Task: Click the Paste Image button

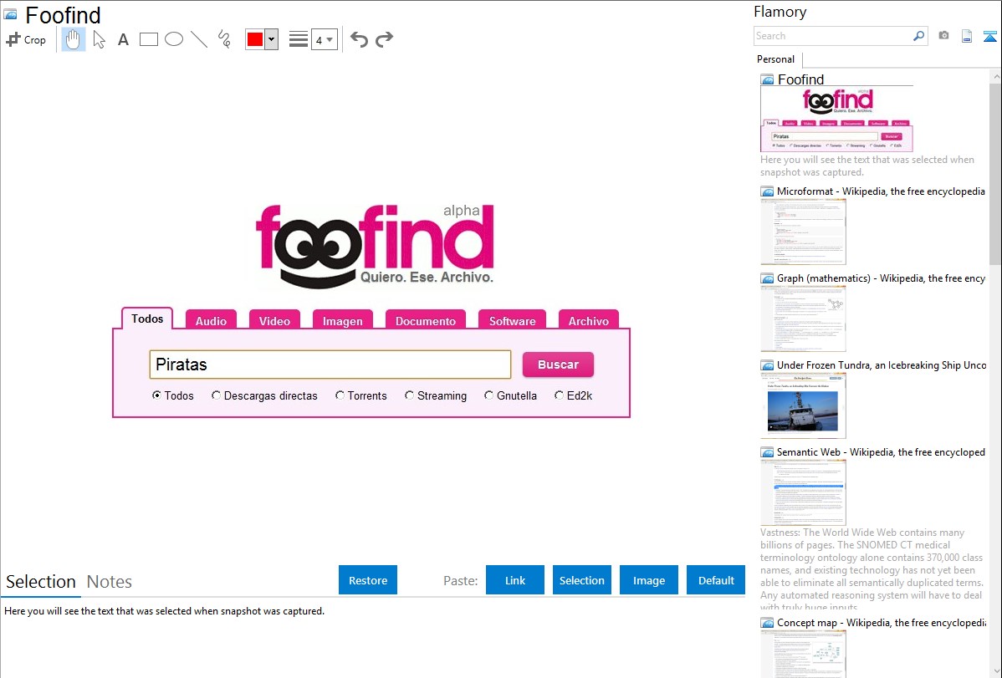Action: (x=649, y=580)
